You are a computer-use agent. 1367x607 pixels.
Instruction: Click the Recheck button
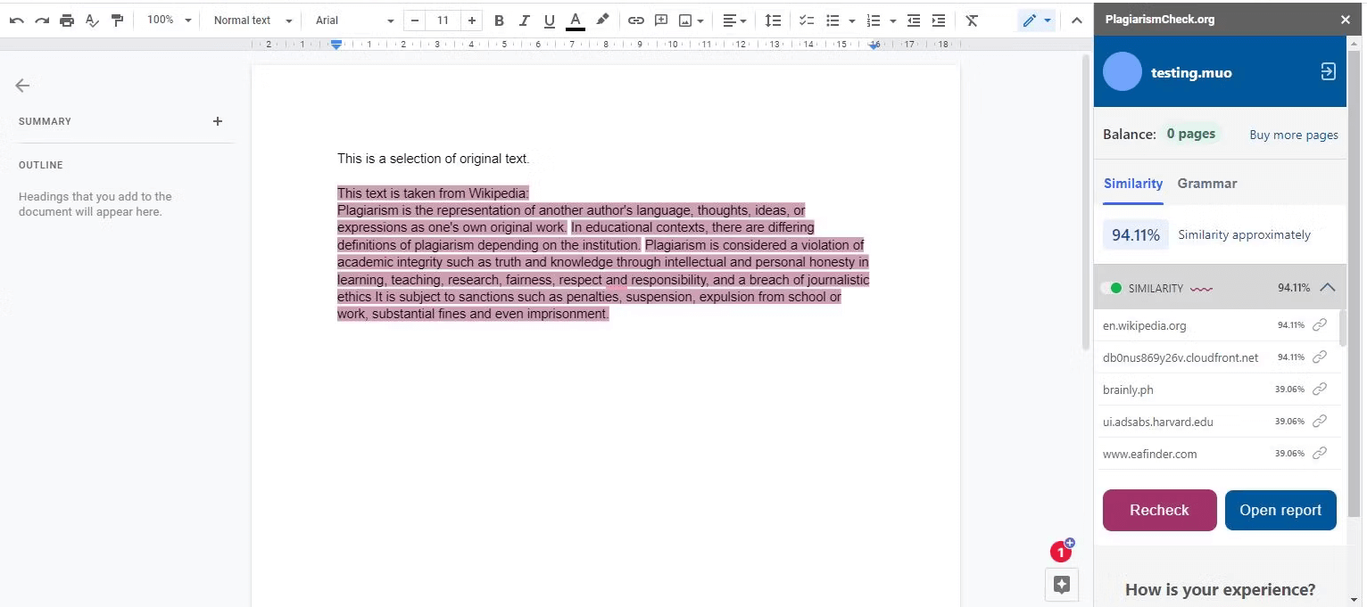click(1159, 510)
